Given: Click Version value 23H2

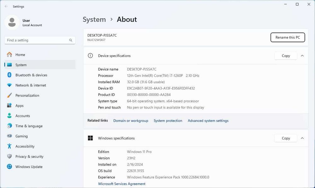Looking at the screenshot, I should [131, 158].
